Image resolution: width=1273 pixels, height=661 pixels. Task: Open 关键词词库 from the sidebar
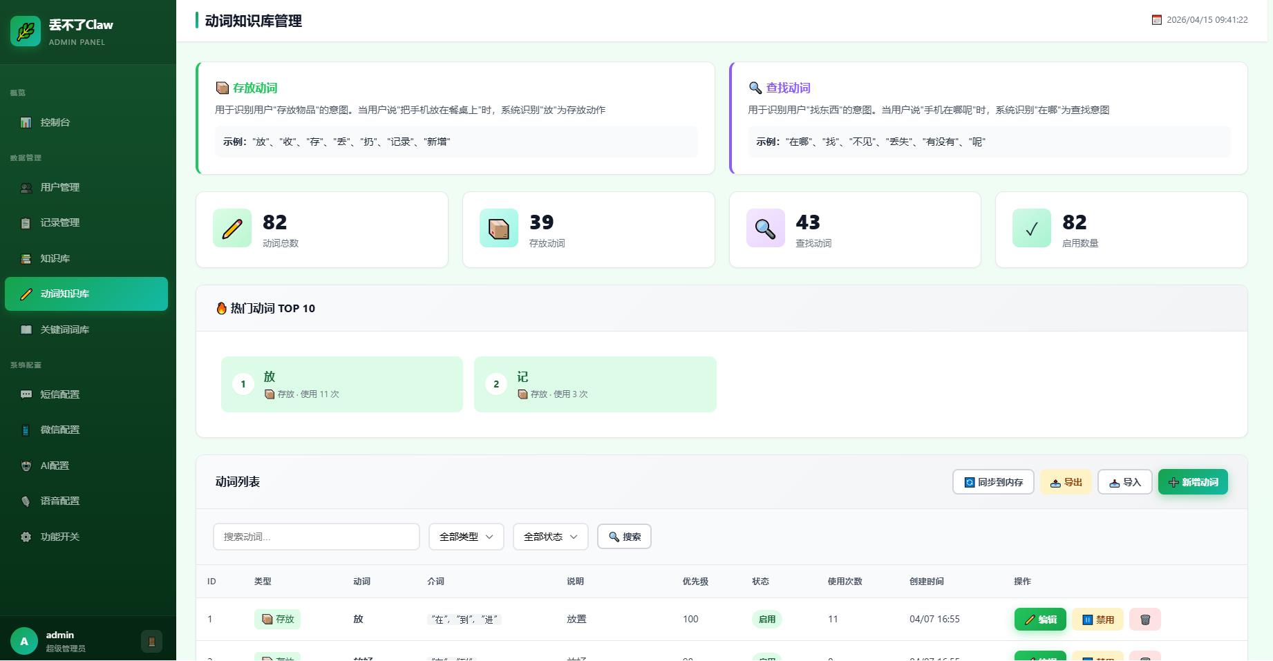point(64,329)
